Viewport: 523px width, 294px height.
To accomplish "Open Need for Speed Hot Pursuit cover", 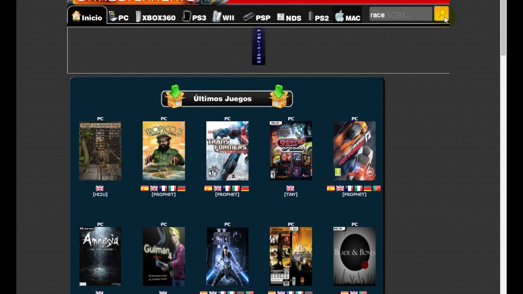I will tap(355, 151).
